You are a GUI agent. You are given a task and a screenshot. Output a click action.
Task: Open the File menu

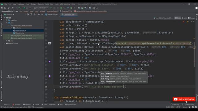pyautogui.click(x=6, y=4)
